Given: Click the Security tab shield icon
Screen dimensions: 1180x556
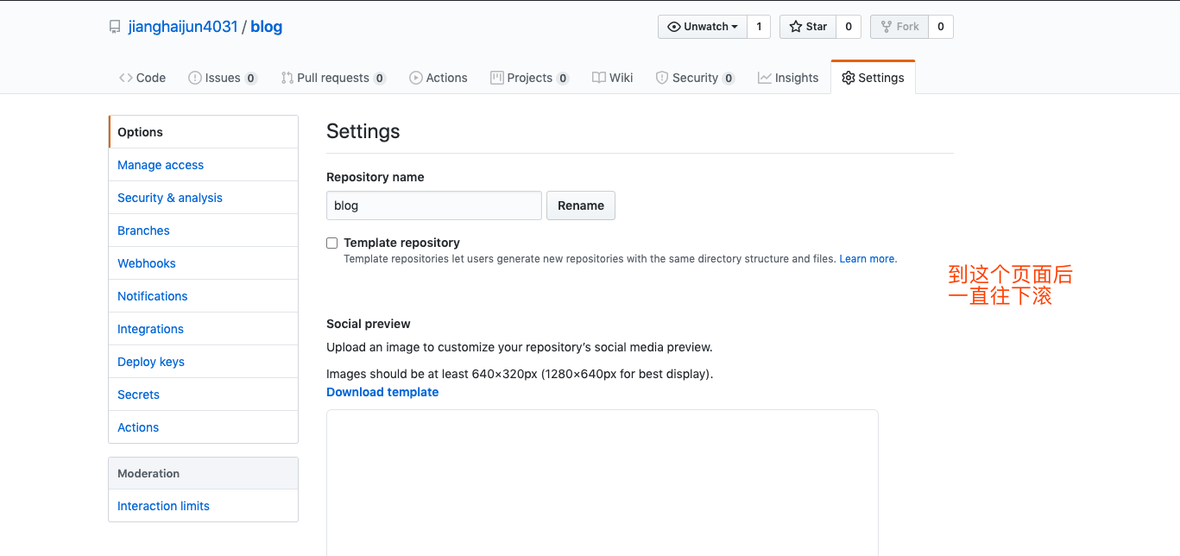Looking at the screenshot, I should [662, 78].
